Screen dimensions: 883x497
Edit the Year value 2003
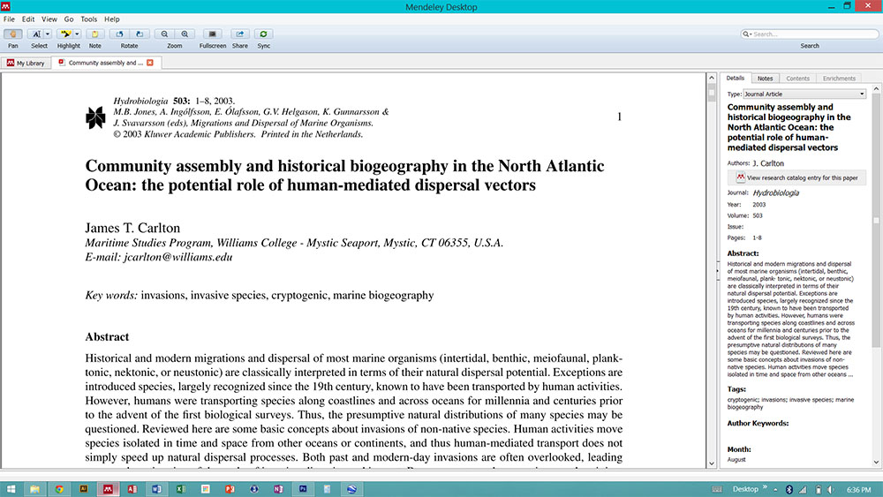(758, 205)
